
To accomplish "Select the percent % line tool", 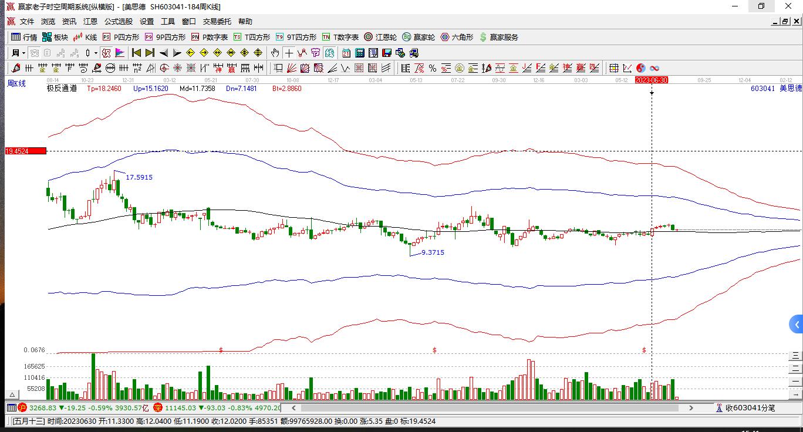I will [x=433, y=68].
